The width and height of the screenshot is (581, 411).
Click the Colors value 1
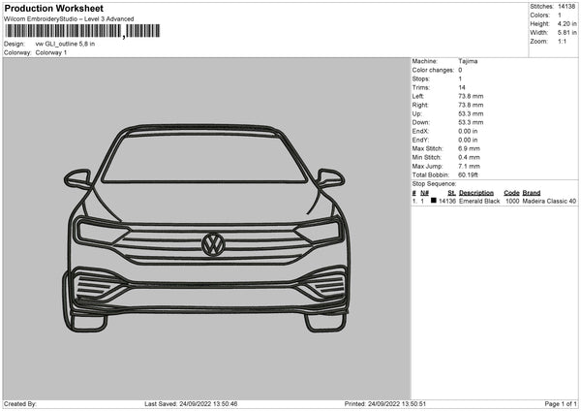coord(560,16)
